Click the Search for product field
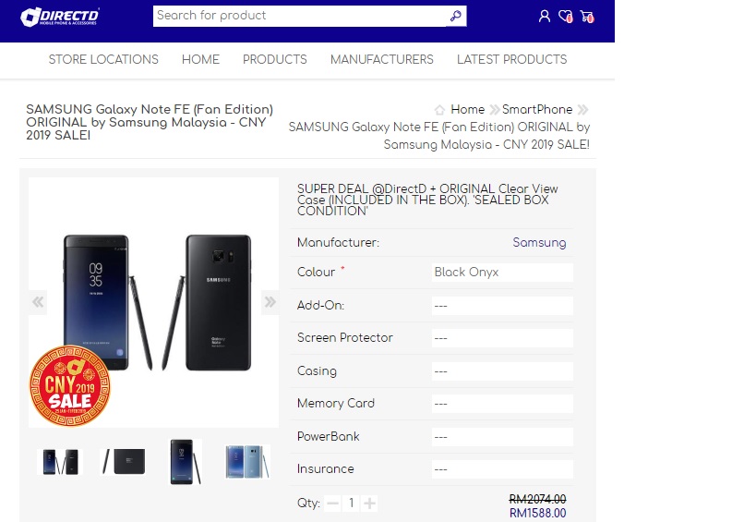Viewport: 756px width, 522px height. 299,16
